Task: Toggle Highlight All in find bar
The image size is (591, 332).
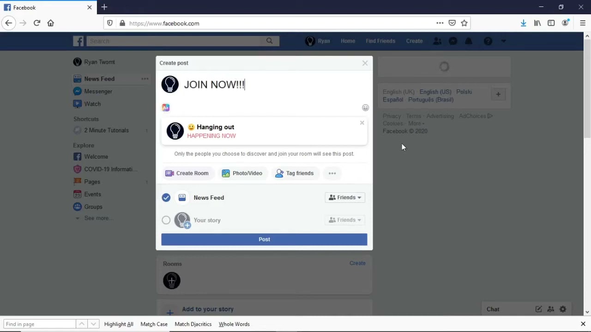Action: click(x=119, y=324)
